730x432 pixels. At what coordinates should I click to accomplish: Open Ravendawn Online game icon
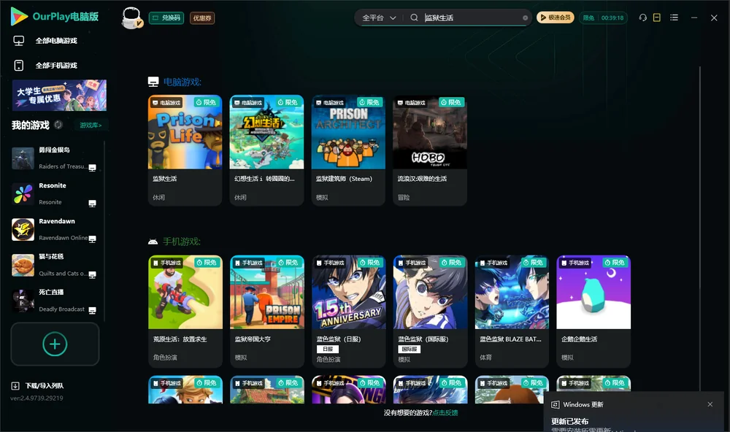point(23,229)
